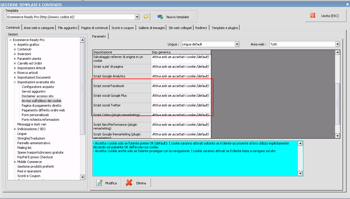Collapse the Impostazioni avanzate sito node
The width and height of the screenshot is (350, 199).
tap(15, 82)
